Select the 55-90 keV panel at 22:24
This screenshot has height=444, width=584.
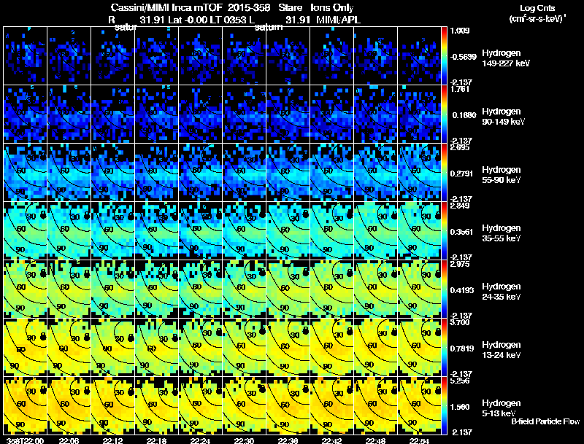pos(200,173)
